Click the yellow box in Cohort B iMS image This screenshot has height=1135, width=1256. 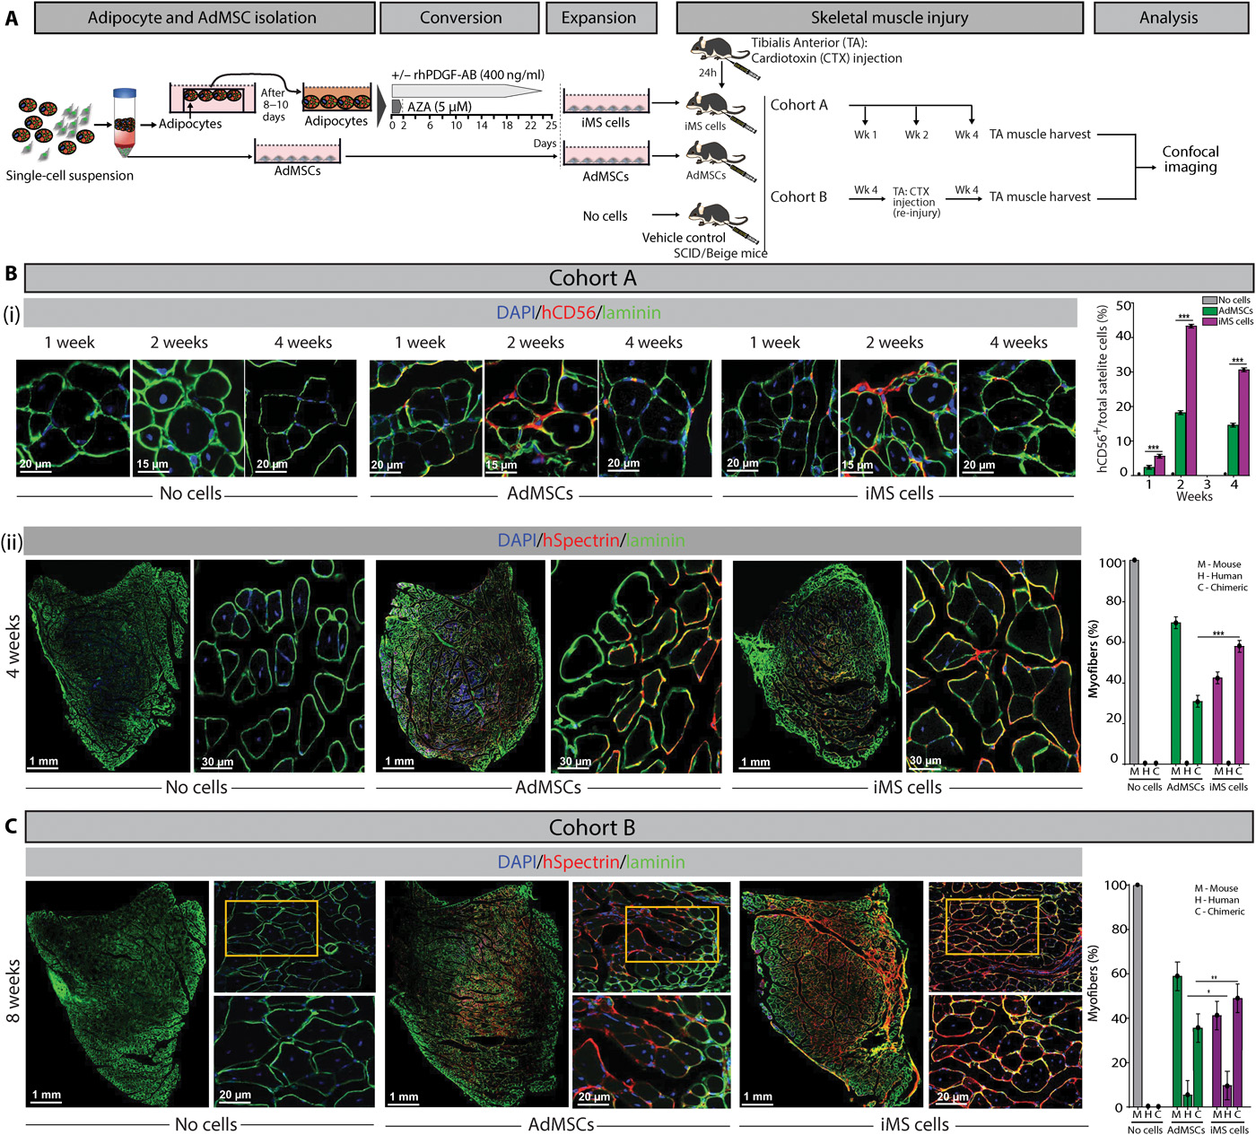991,927
